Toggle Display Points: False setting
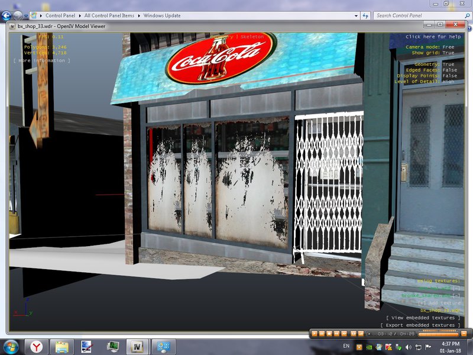Image resolution: width=473 pixels, height=355 pixels. (x=427, y=76)
